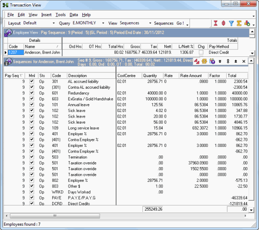
Task: Click the Go! button
Action: click(180, 23)
